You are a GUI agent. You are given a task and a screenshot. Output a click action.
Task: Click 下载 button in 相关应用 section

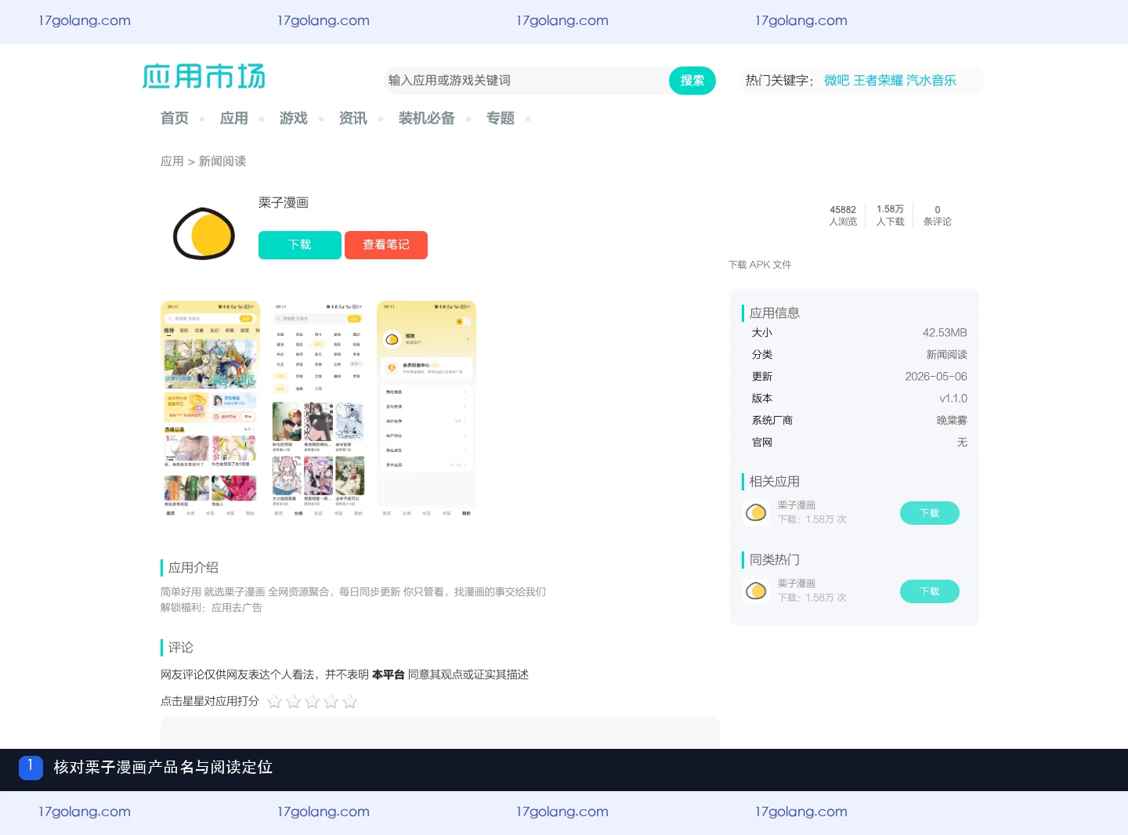(930, 513)
